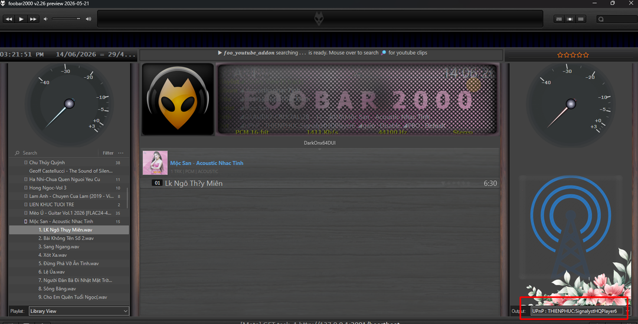Screen dimensions: 638x324
Task: Click the play arrow before foo_youtube_addon
Action: click(x=220, y=53)
